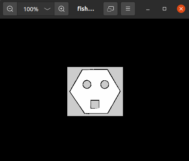This screenshot has height=161, width=189.
Task: Click the fish... window title text
Action: (x=86, y=9)
